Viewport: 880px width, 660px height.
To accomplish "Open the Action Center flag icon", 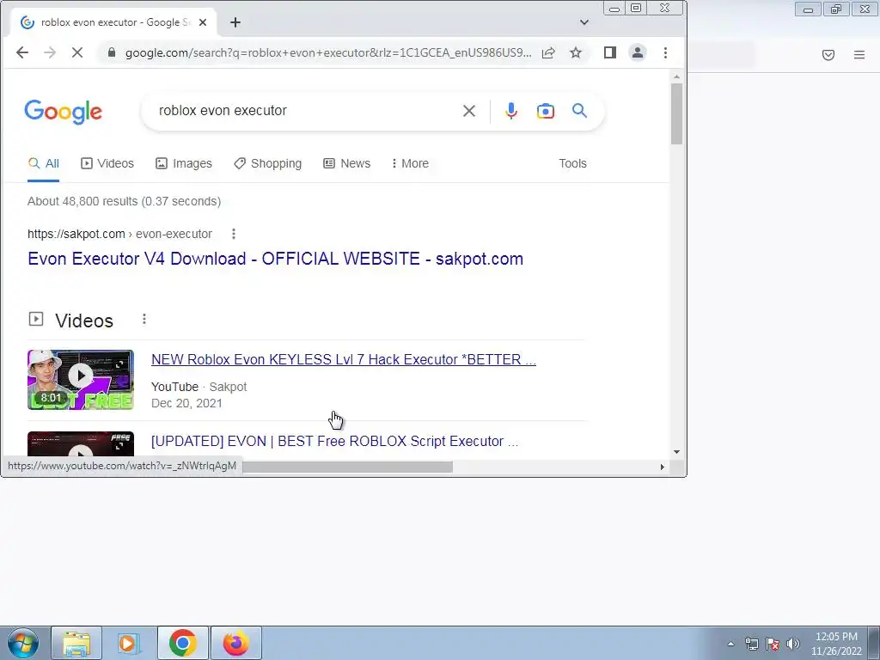I will 773,644.
